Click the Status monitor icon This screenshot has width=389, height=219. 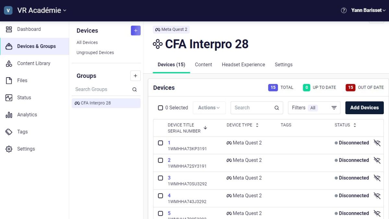click(x=9, y=98)
